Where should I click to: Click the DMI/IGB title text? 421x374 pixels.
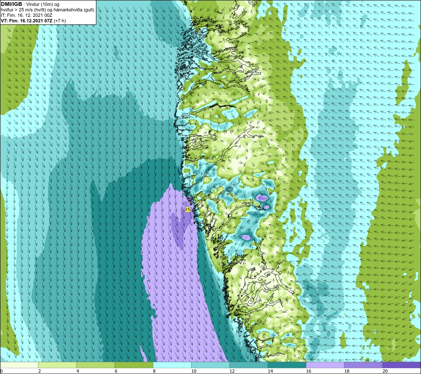[11, 4]
